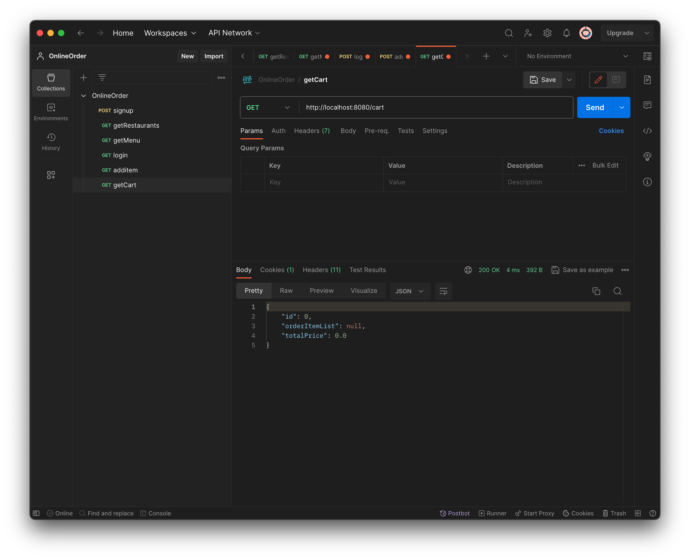Open the Trash
The width and height of the screenshot is (690, 559).
tap(614, 513)
